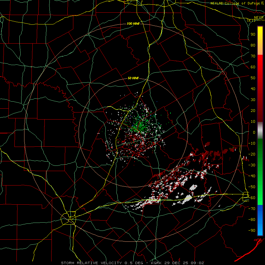Click the "60" positive scale label
This screenshot has width=265, height=265.
click(253, 67)
